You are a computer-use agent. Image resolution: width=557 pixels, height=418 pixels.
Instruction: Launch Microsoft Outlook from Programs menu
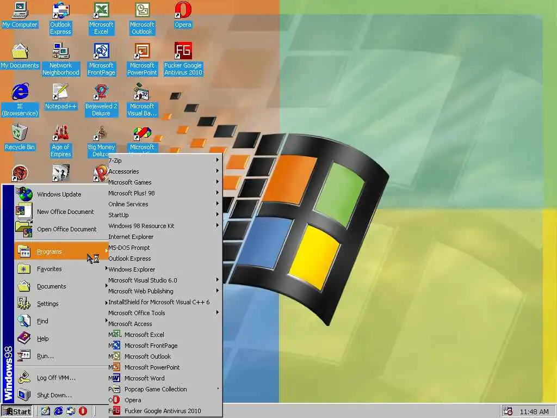165,356
